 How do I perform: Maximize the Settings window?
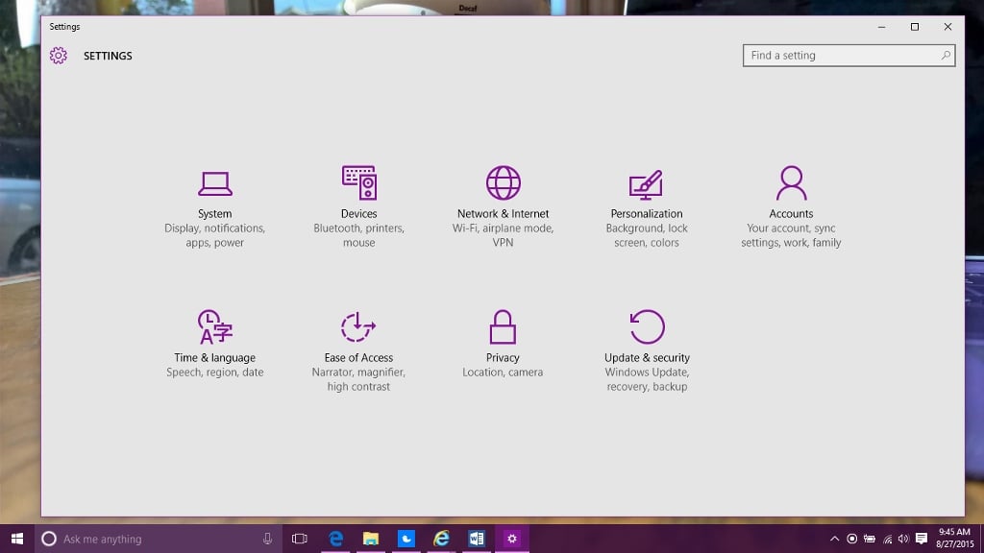(x=915, y=27)
